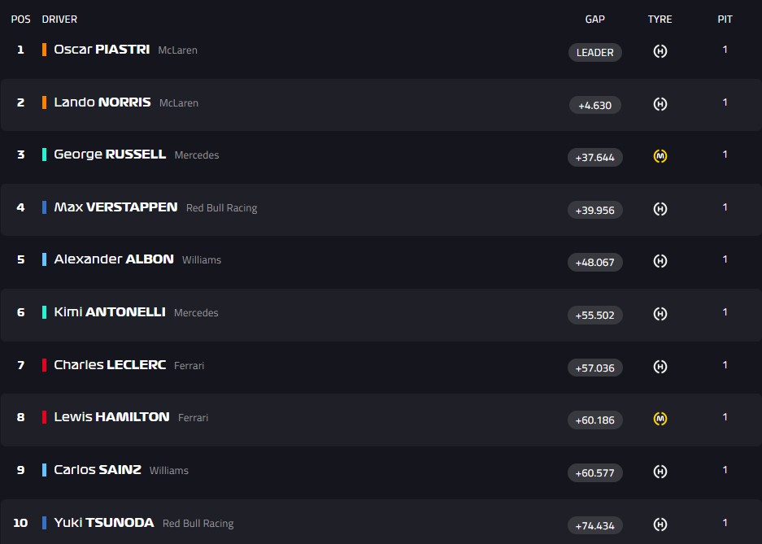Click Hamilton's pit stop count
Image resolution: width=762 pixels, height=544 pixels.
tap(725, 417)
